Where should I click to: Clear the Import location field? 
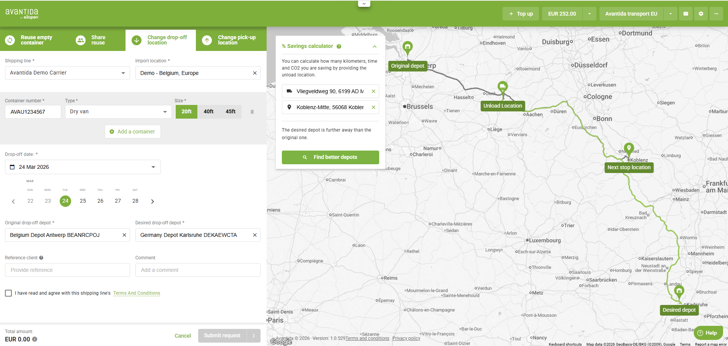pos(255,73)
